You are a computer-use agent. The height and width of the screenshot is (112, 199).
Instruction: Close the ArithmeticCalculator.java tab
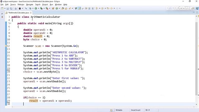pyautogui.click(x=30, y=13)
